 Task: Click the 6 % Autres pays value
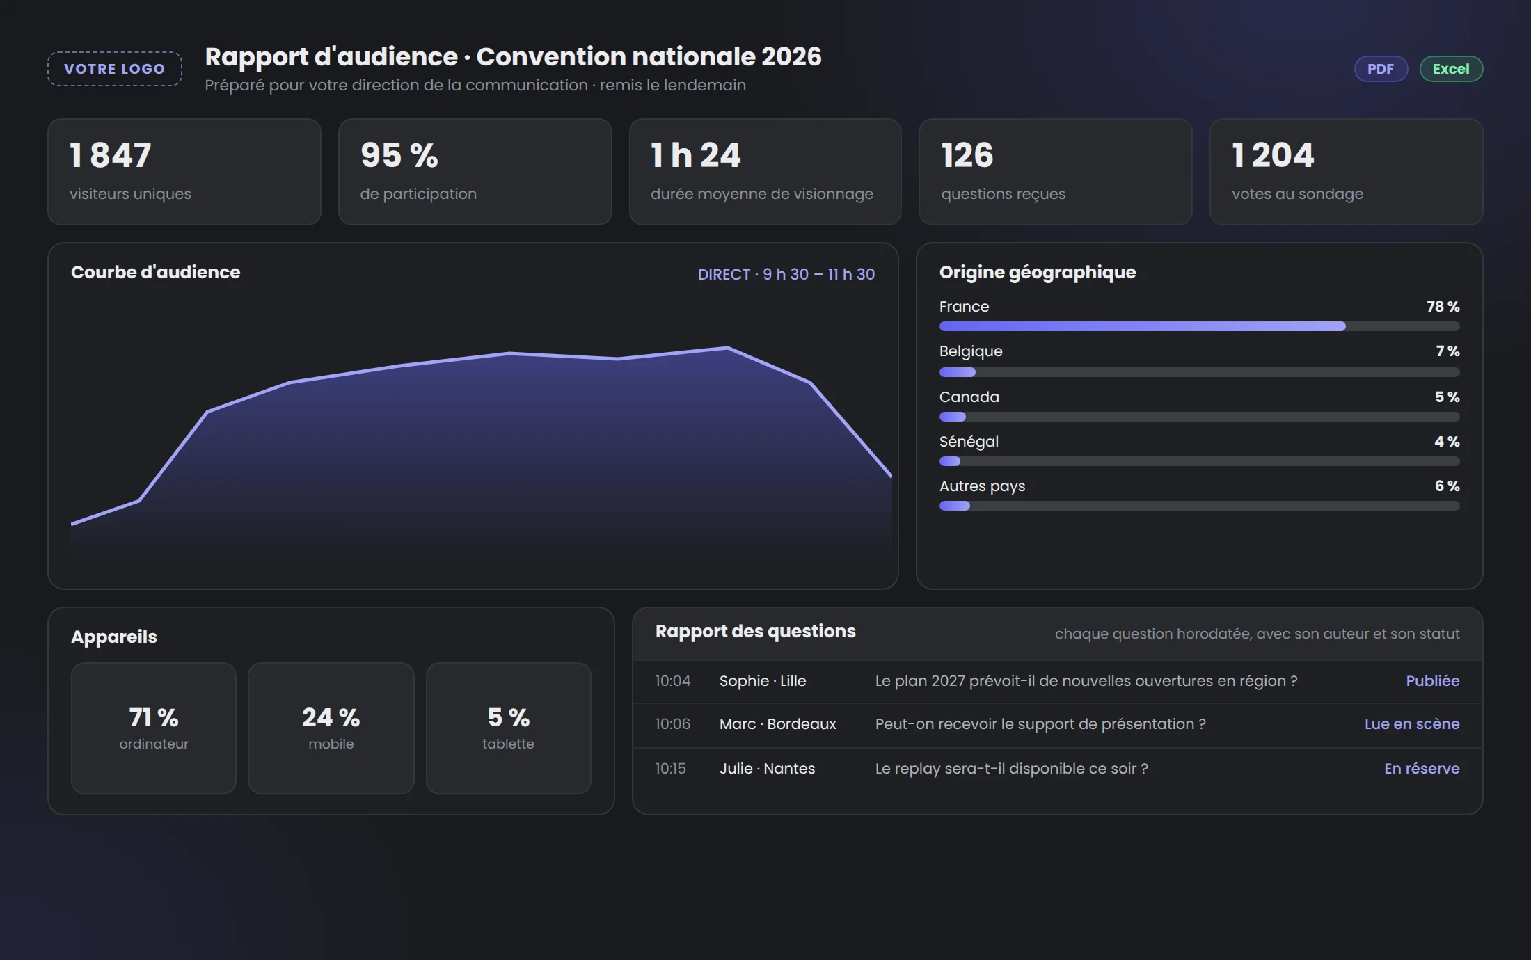1447,486
